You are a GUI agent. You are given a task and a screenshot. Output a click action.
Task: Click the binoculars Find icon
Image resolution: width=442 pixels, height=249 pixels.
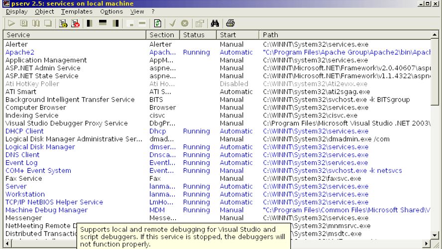[215, 23]
